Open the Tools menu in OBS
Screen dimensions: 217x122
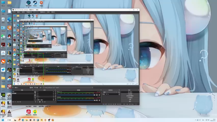tap(48, 12)
